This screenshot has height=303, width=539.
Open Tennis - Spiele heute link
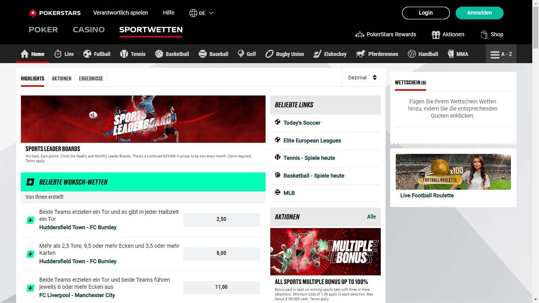point(309,158)
